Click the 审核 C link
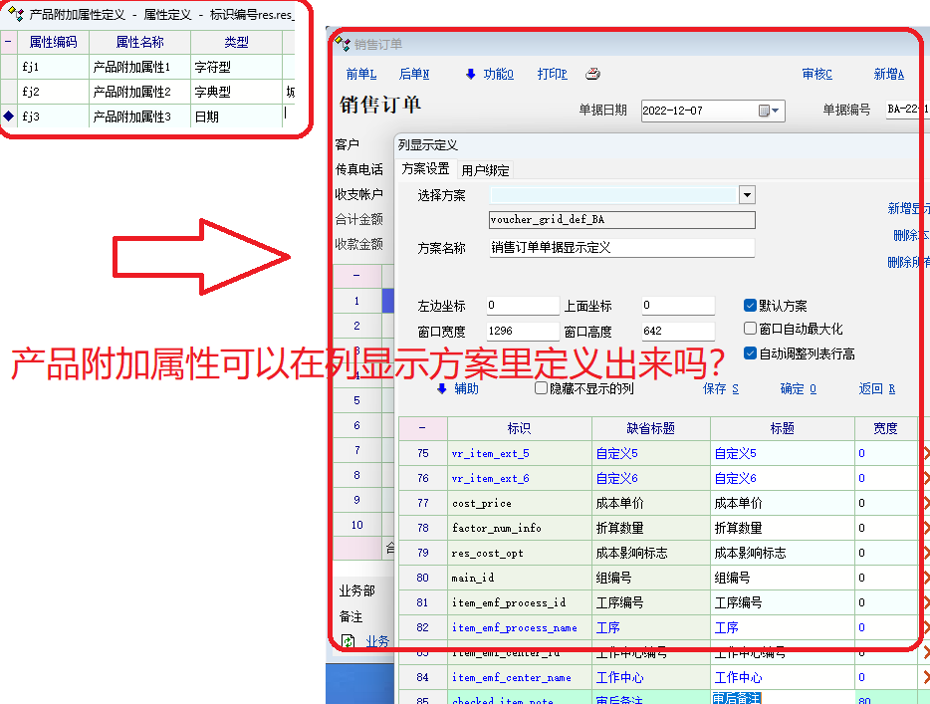This screenshot has height=704, width=930. point(816,74)
